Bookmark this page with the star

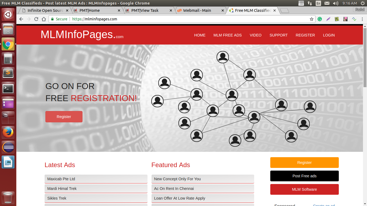click(x=312, y=19)
